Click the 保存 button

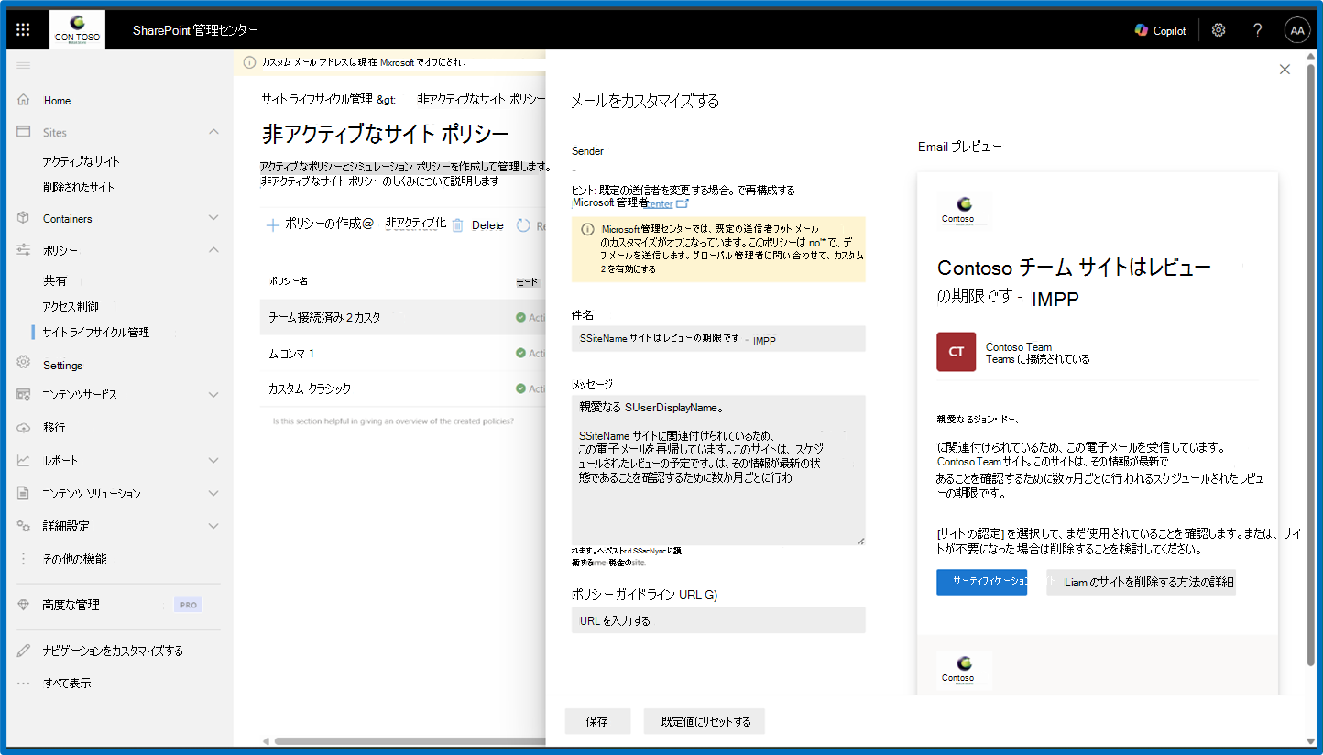click(597, 721)
